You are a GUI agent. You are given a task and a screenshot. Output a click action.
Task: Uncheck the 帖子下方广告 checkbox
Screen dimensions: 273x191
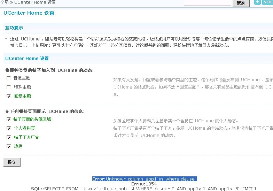pos(8,137)
